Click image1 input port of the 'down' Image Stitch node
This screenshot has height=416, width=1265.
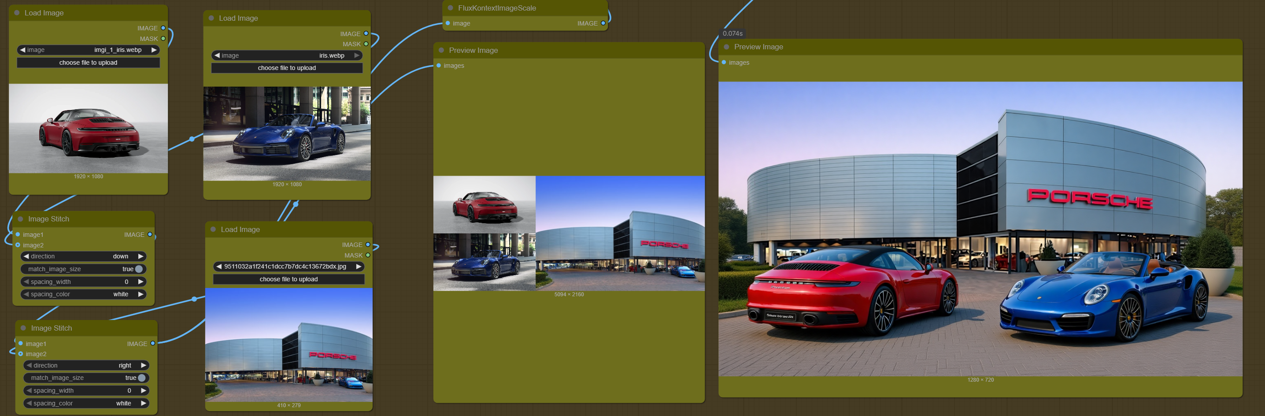click(18, 235)
